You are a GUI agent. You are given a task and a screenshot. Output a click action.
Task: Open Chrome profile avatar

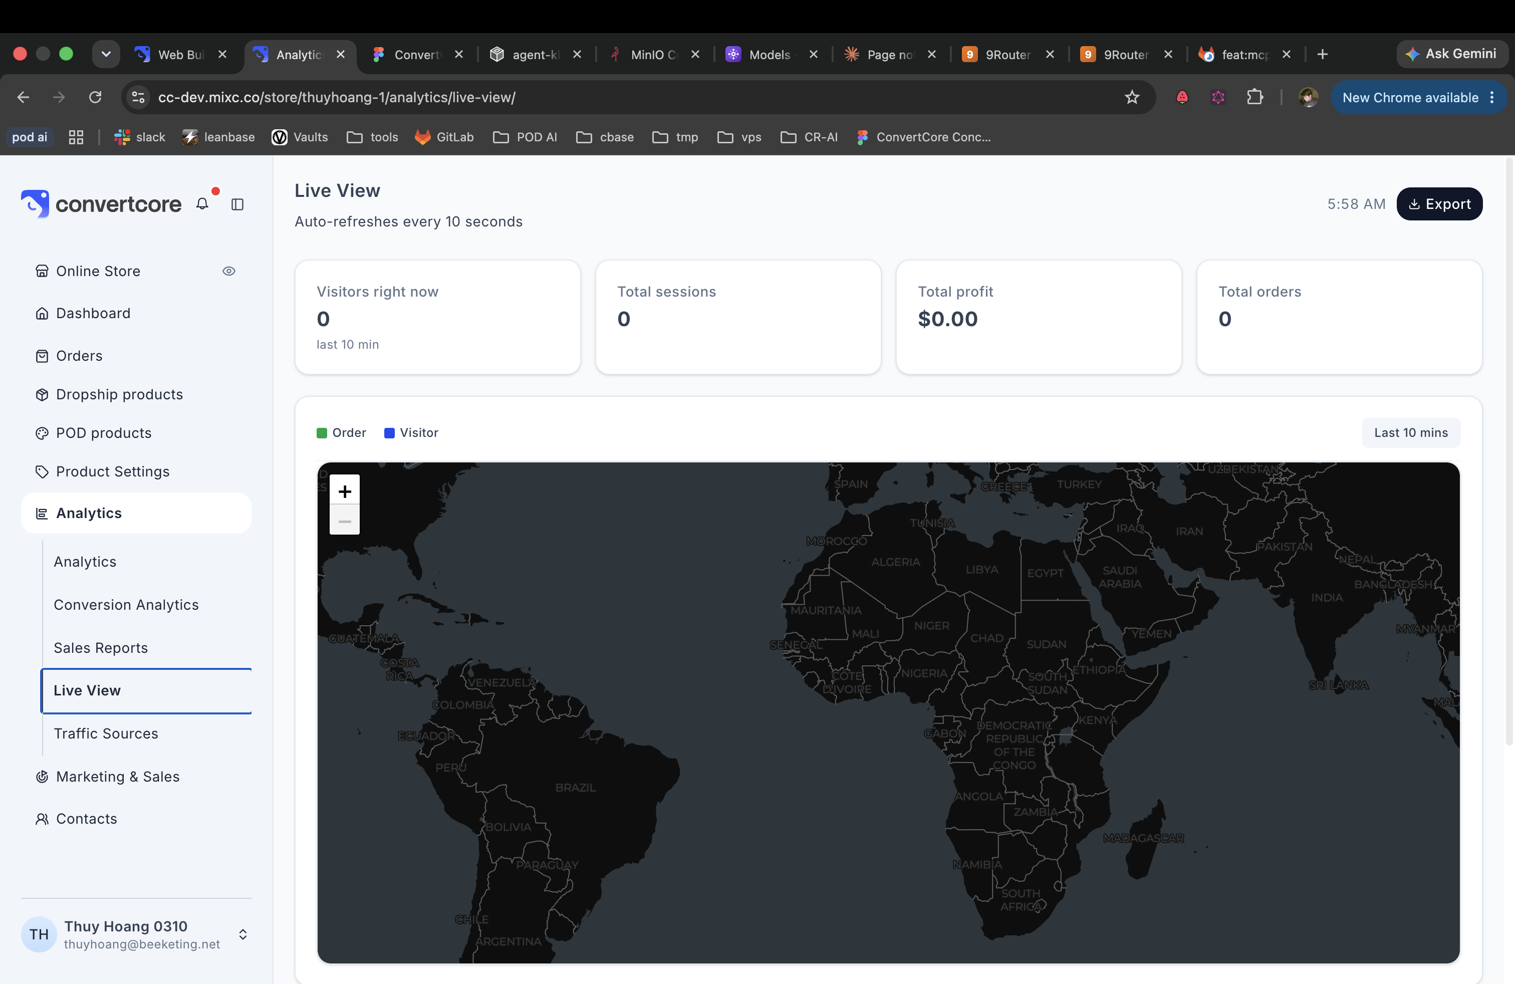point(1308,97)
